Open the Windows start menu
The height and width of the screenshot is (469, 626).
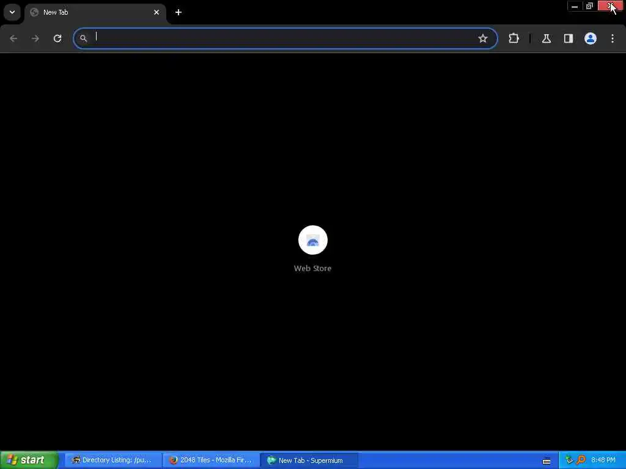click(x=29, y=460)
